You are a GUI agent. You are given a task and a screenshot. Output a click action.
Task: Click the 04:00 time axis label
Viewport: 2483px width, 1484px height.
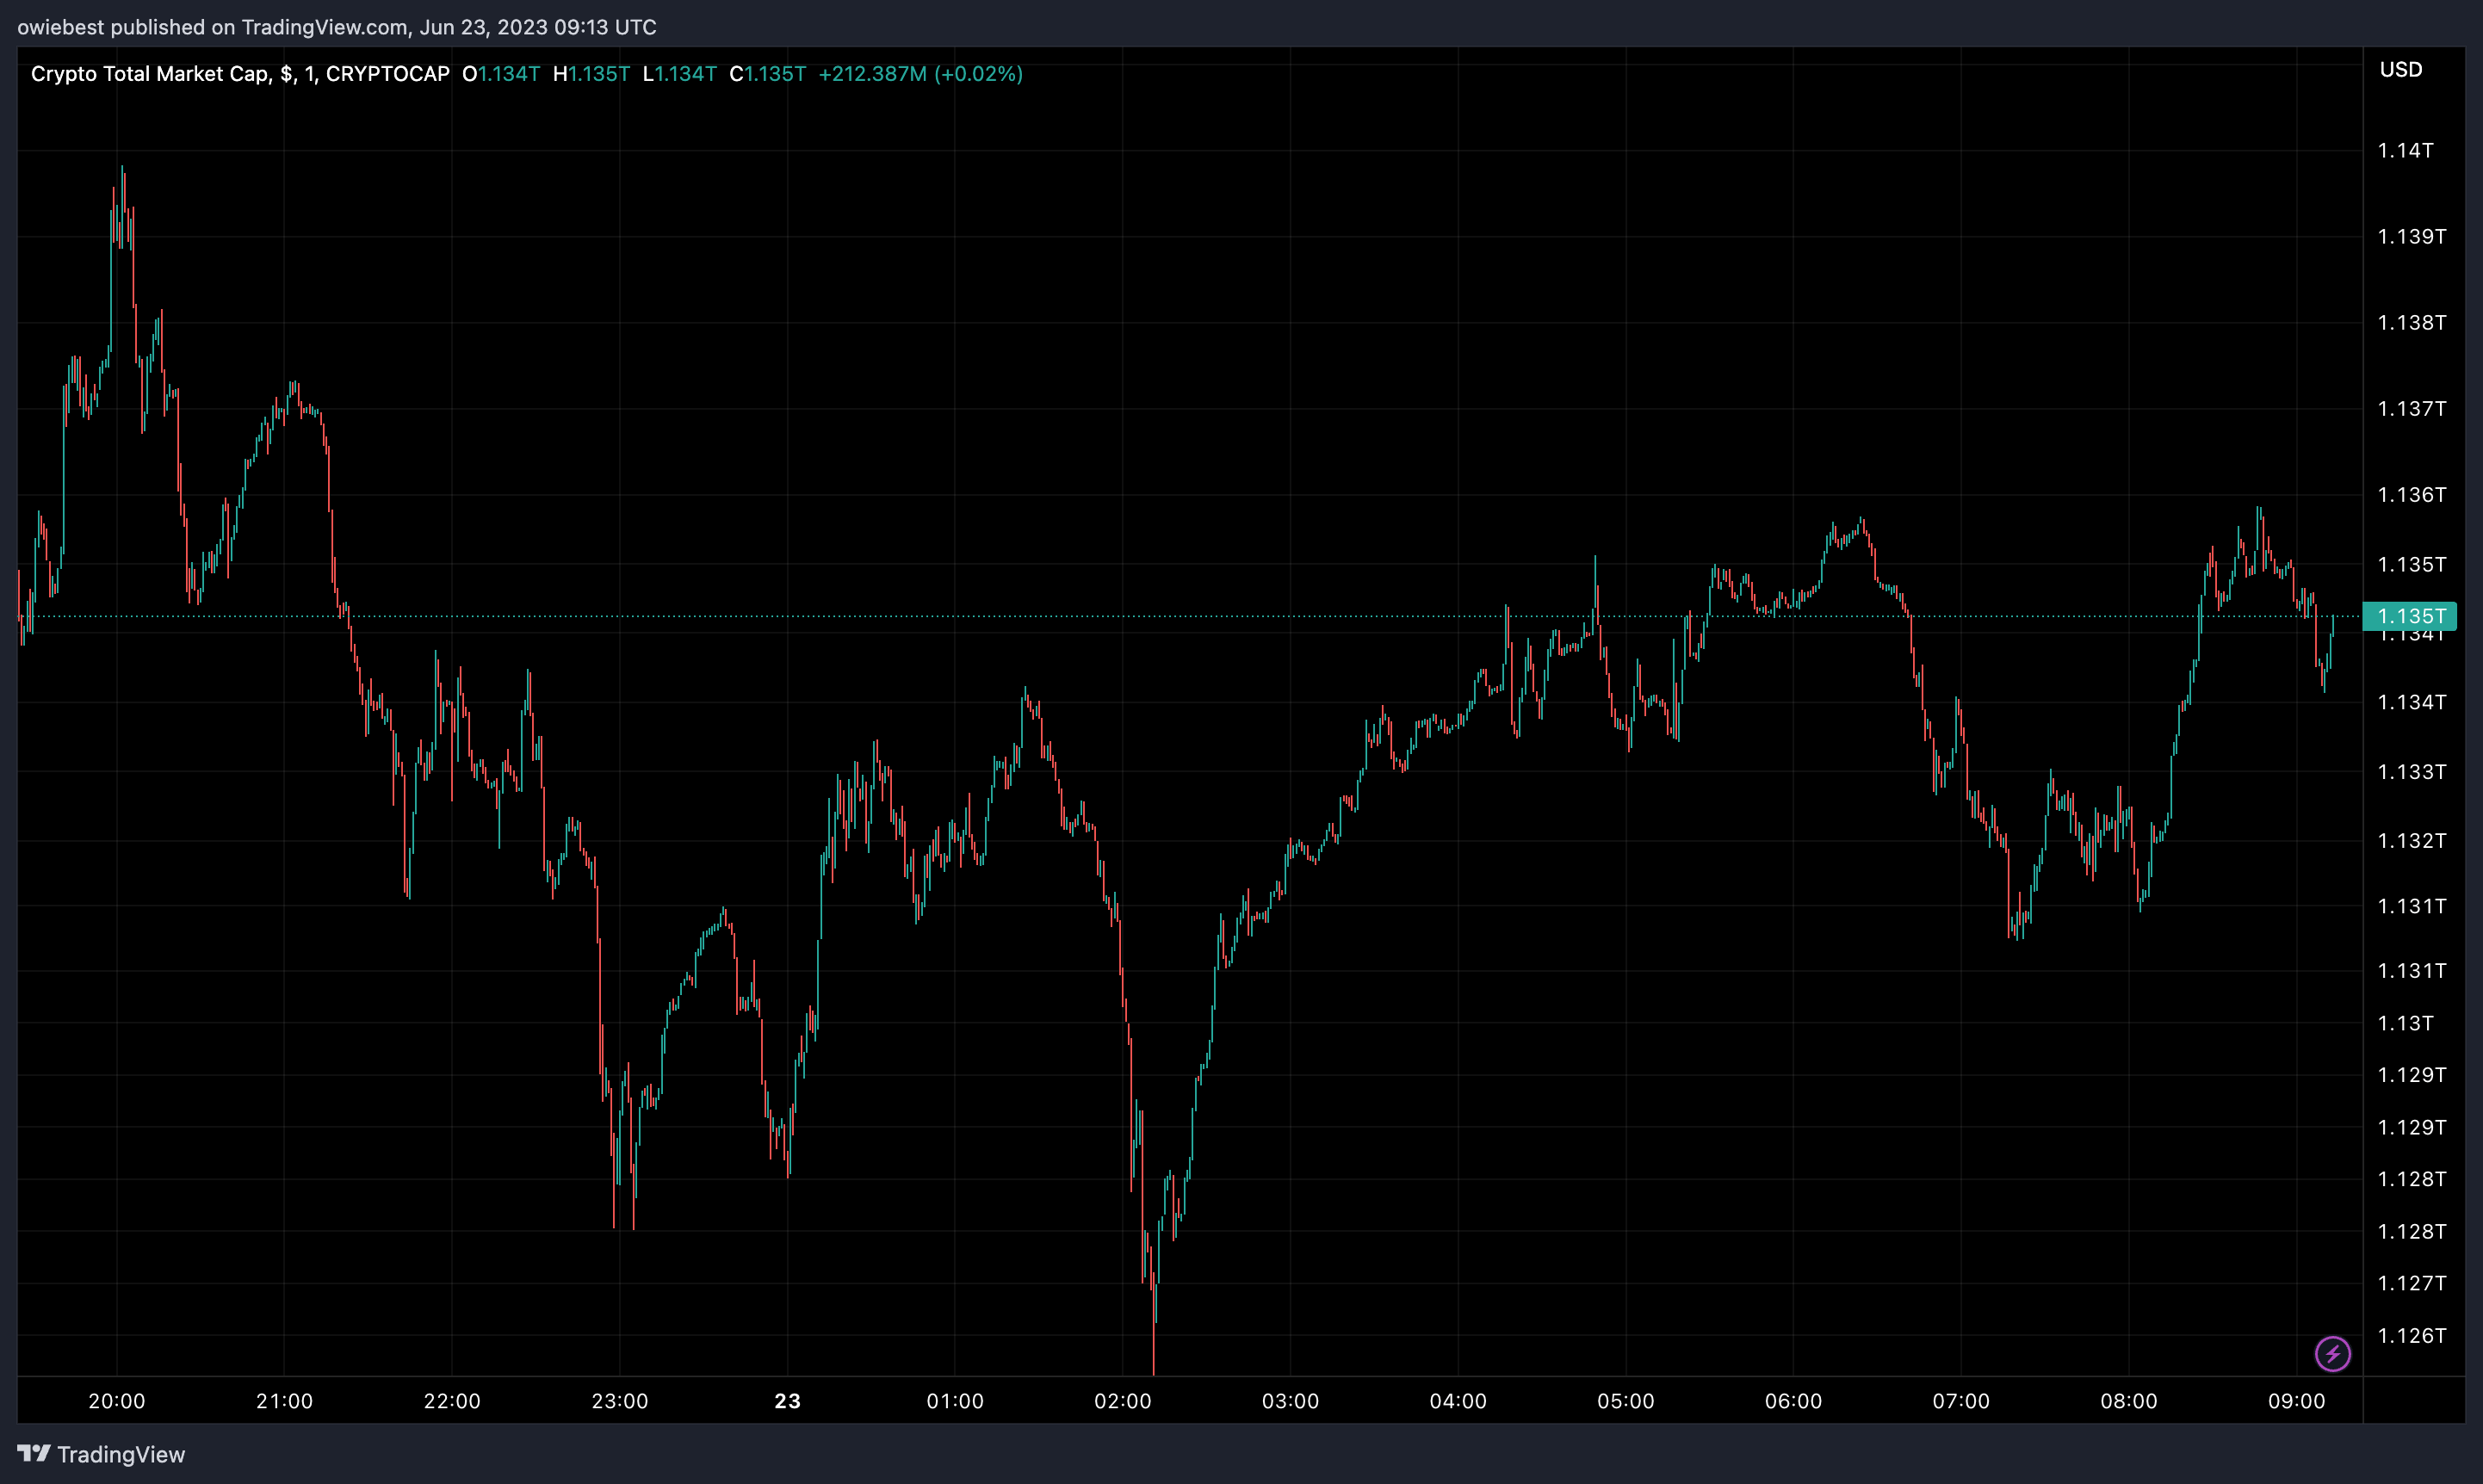pos(1458,1401)
